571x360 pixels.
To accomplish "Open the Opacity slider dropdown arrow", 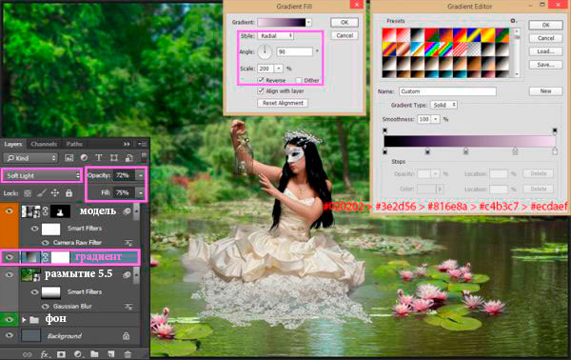I will point(141,175).
